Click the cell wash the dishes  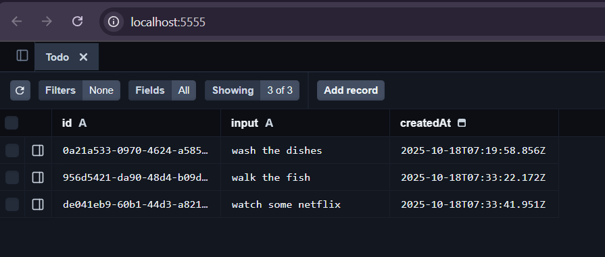pyautogui.click(x=305, y=150)
